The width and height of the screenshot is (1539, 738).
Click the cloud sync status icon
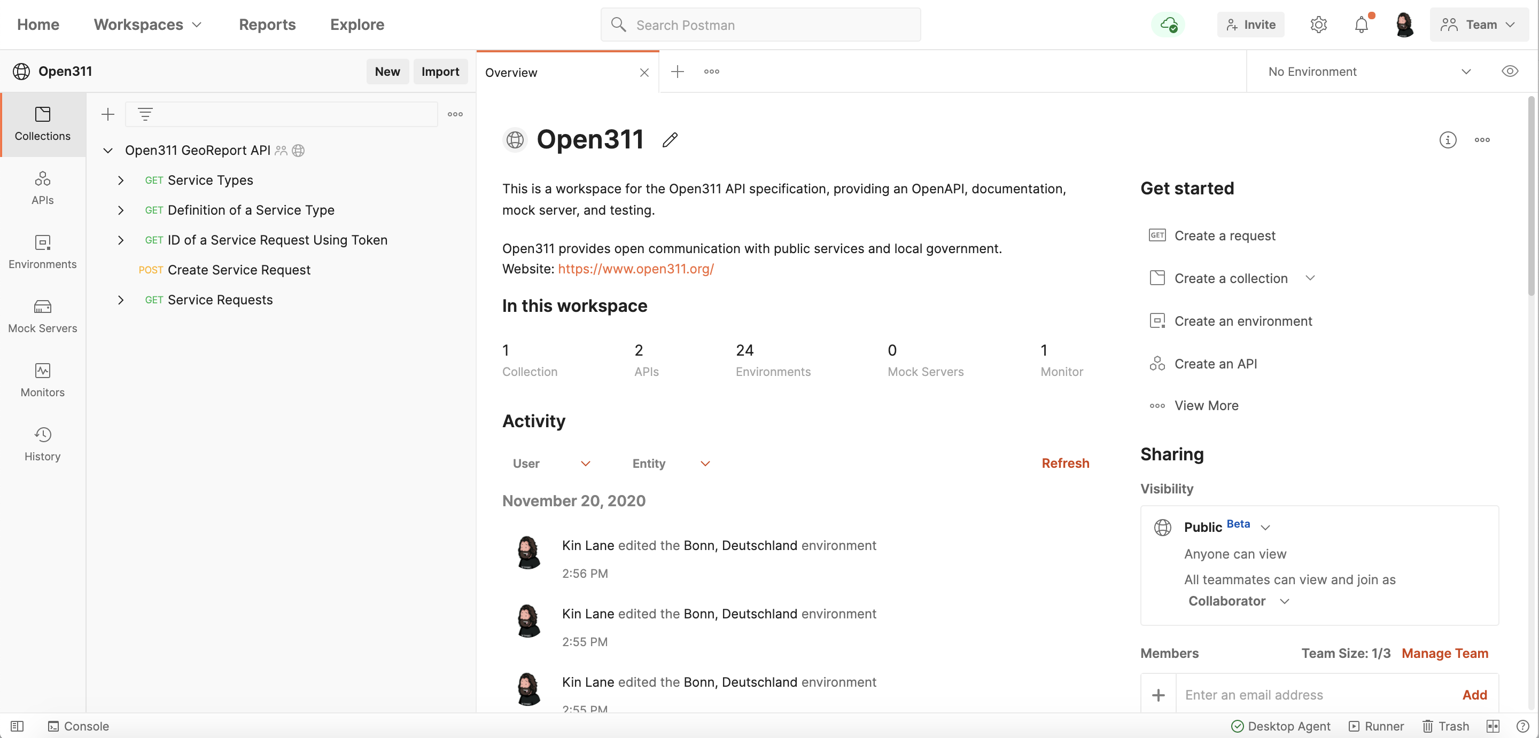pos(1169,25)
